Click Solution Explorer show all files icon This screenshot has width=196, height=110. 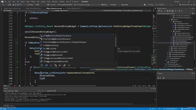(170, 11)
